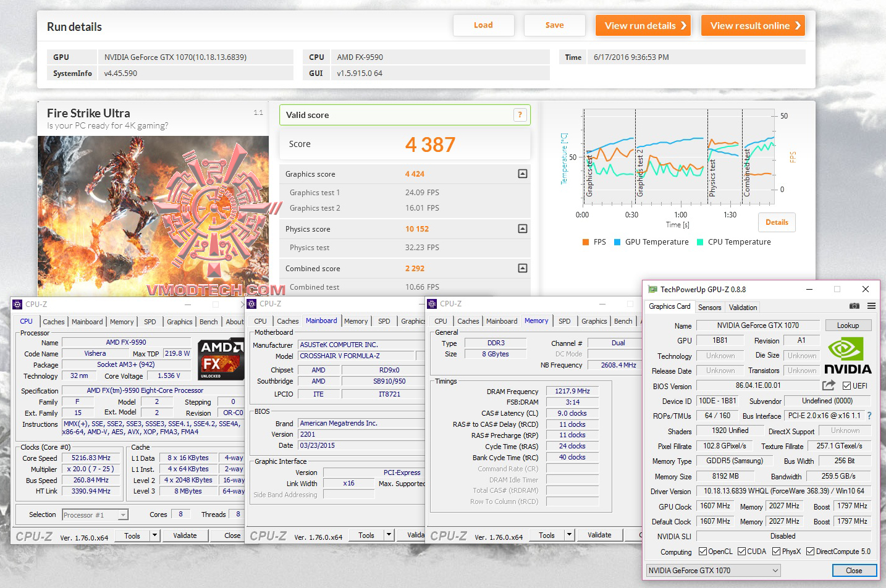Click the AMD FX-9590 name field in CPU-Z

tap(126, 342)
